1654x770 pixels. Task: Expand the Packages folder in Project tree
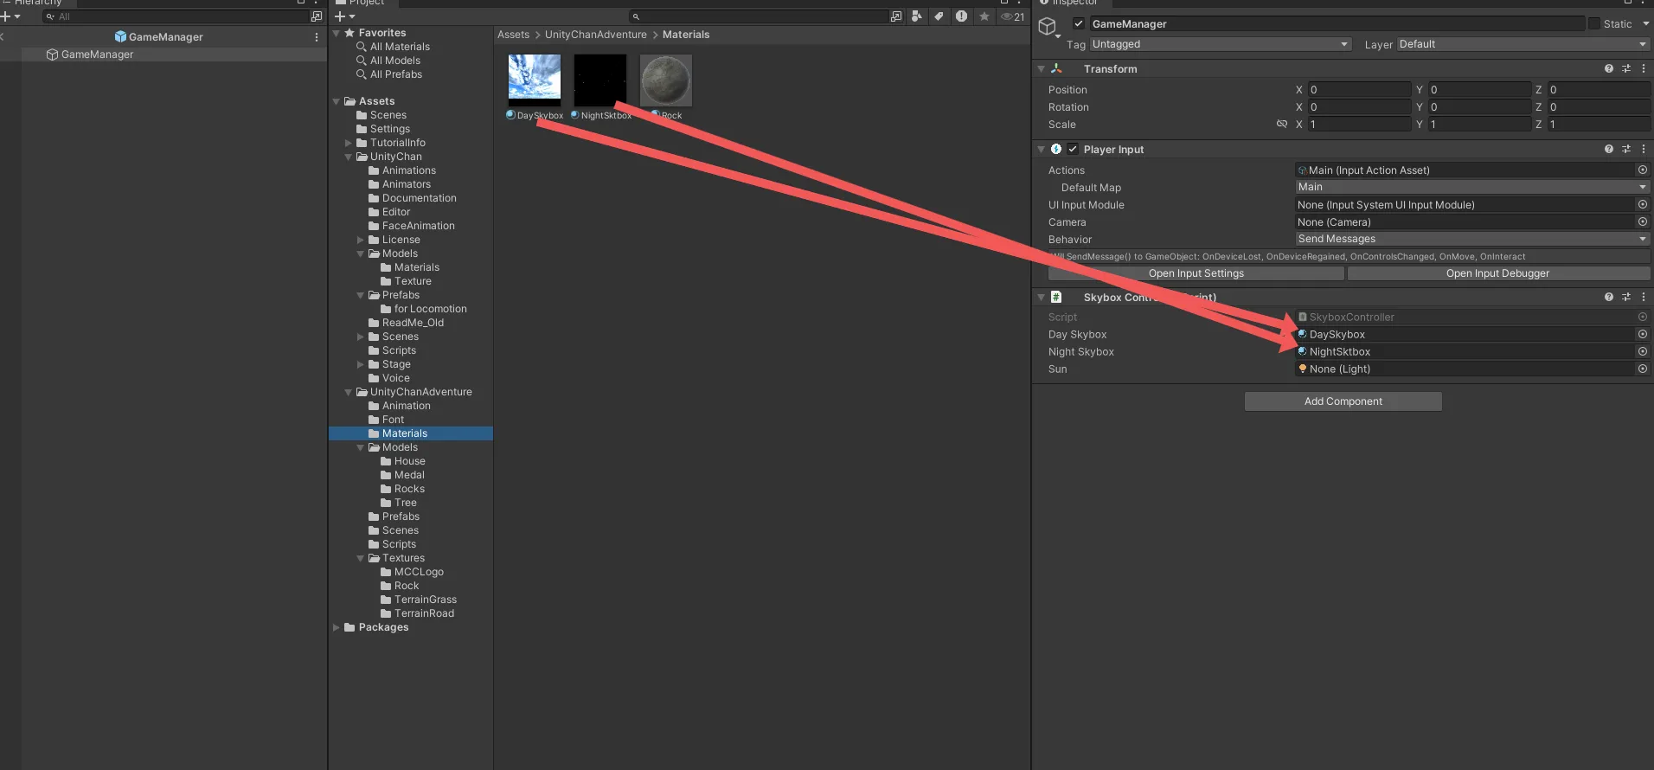coord(337,627)
